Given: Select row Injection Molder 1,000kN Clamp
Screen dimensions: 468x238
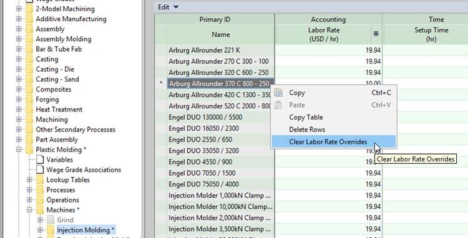Looking at the screenshot, I should tap(220, 196).
